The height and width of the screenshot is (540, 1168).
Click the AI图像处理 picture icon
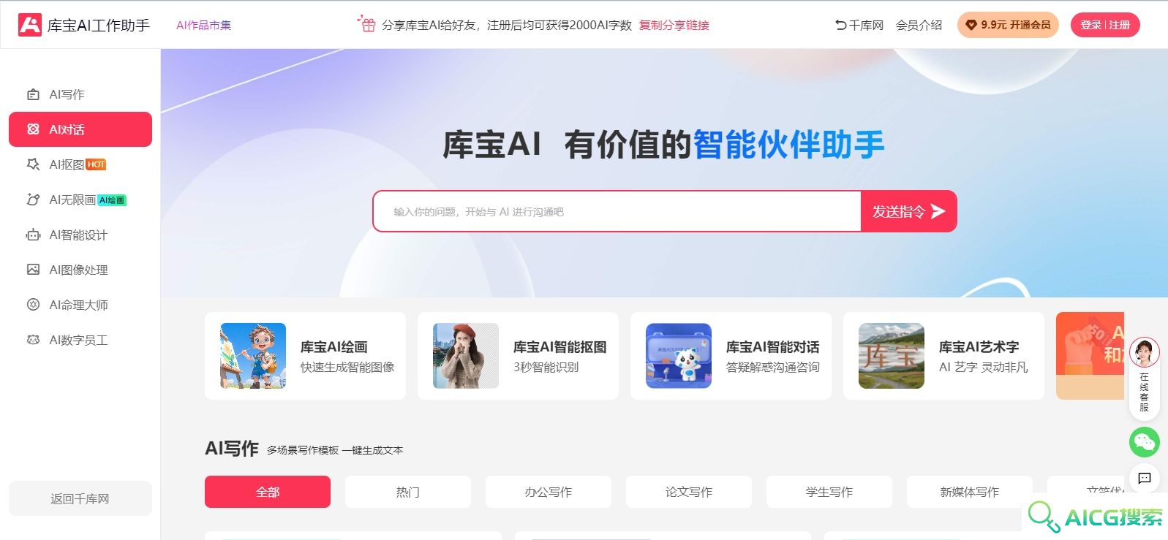[33, 270]
